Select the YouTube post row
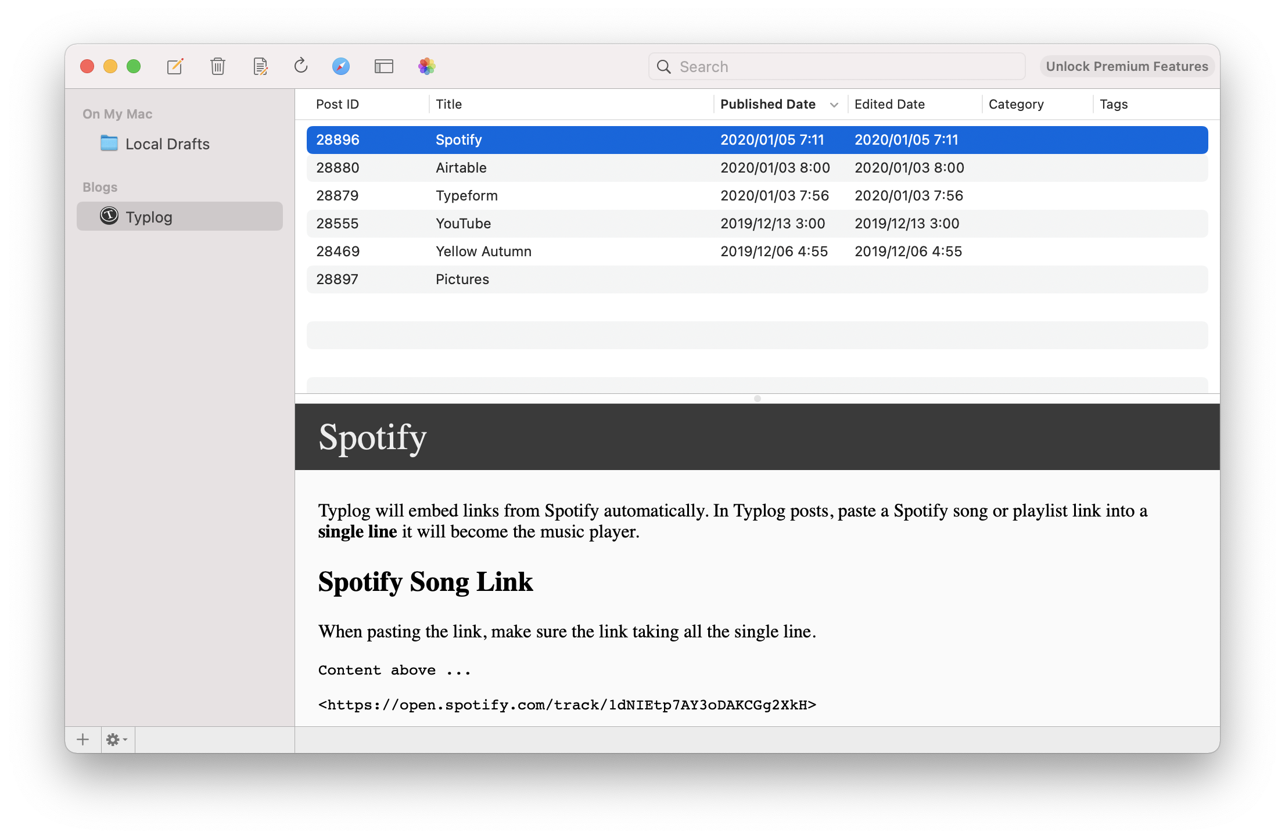The image size is (1285, 839). [x=757, y=223]
